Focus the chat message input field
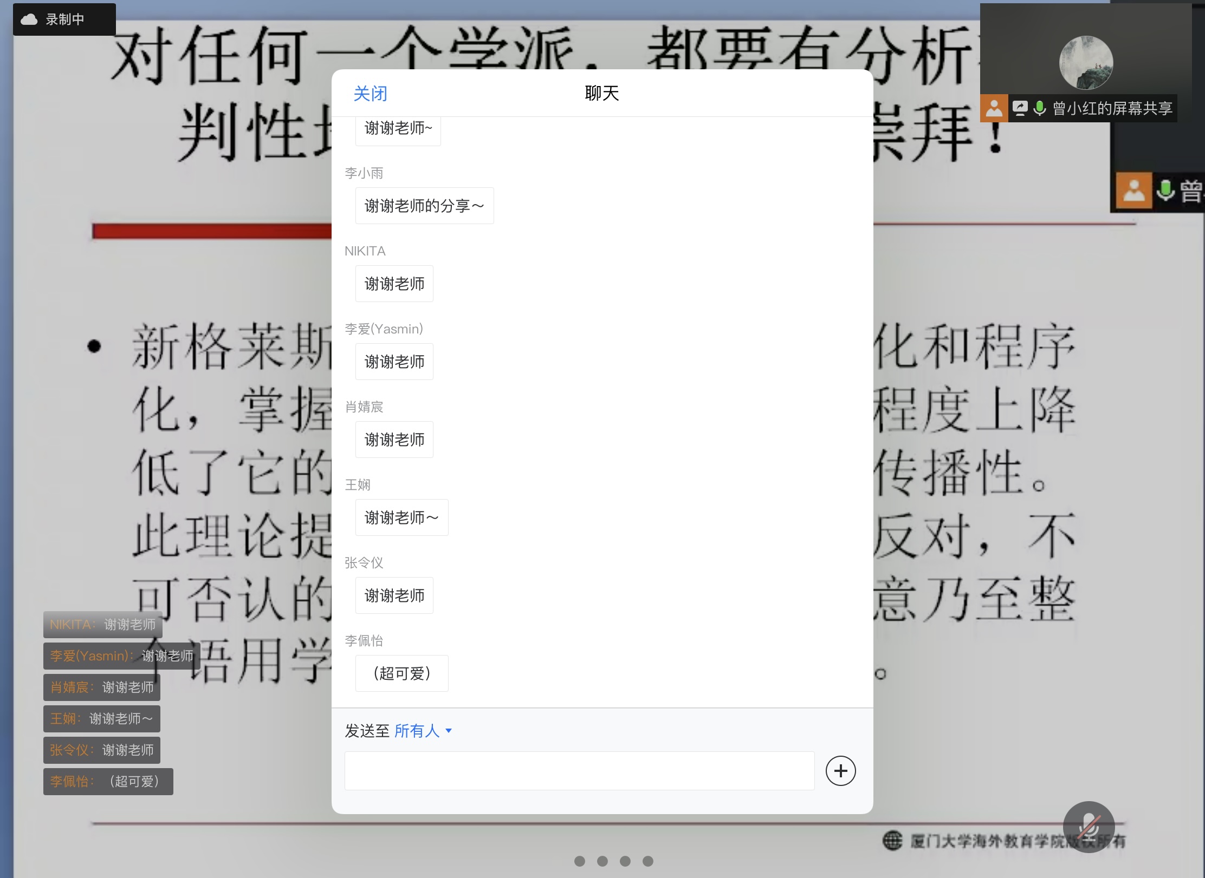Image resolution: width=1205 pixels, height=878 pixels. click(579, 770)
